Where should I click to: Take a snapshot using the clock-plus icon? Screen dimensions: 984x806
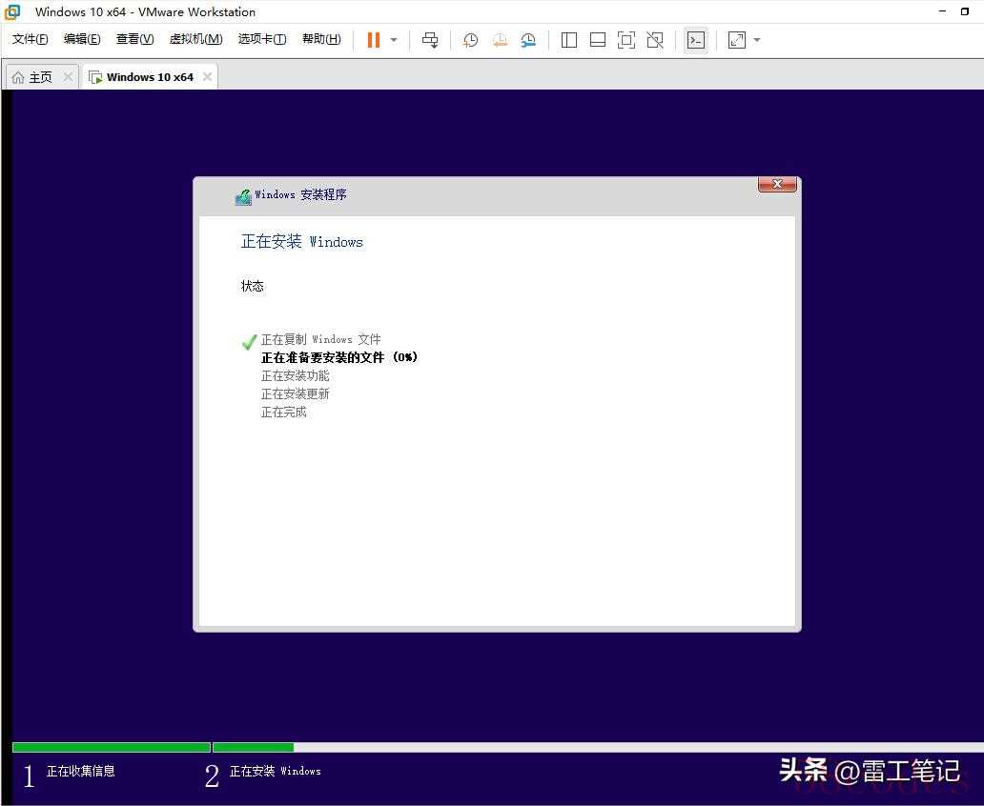tap(470, 40)
